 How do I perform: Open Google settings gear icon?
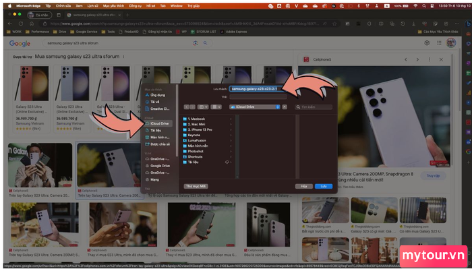point(427,43)
